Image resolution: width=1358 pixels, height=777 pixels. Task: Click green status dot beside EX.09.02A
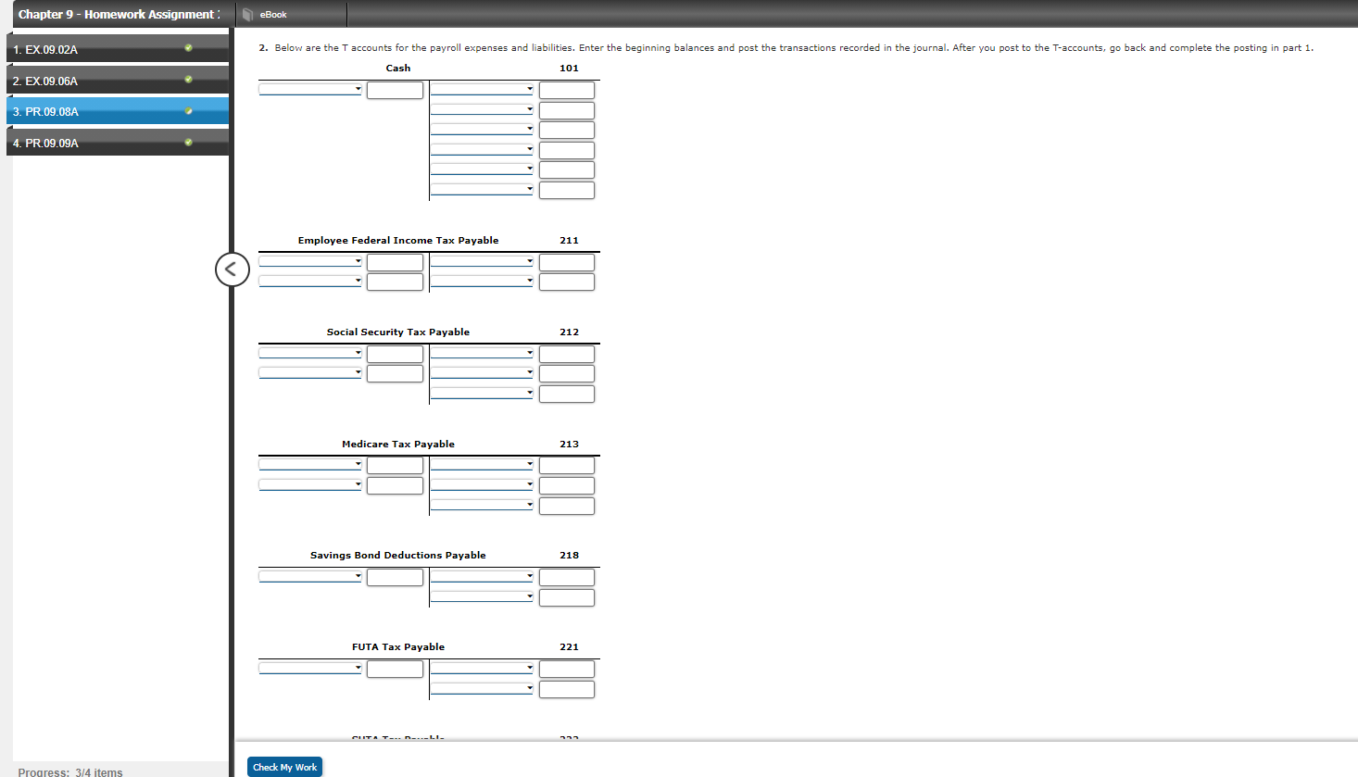(188, 47)
